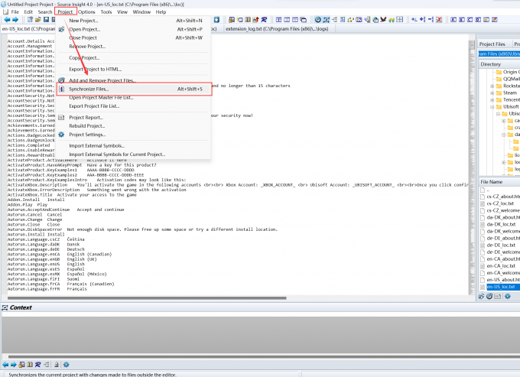Click the Project Report icon in menu

coord(61,118)
